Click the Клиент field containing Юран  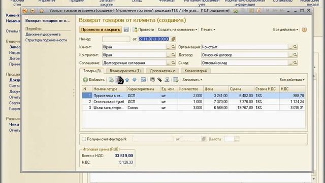point(134,47)
